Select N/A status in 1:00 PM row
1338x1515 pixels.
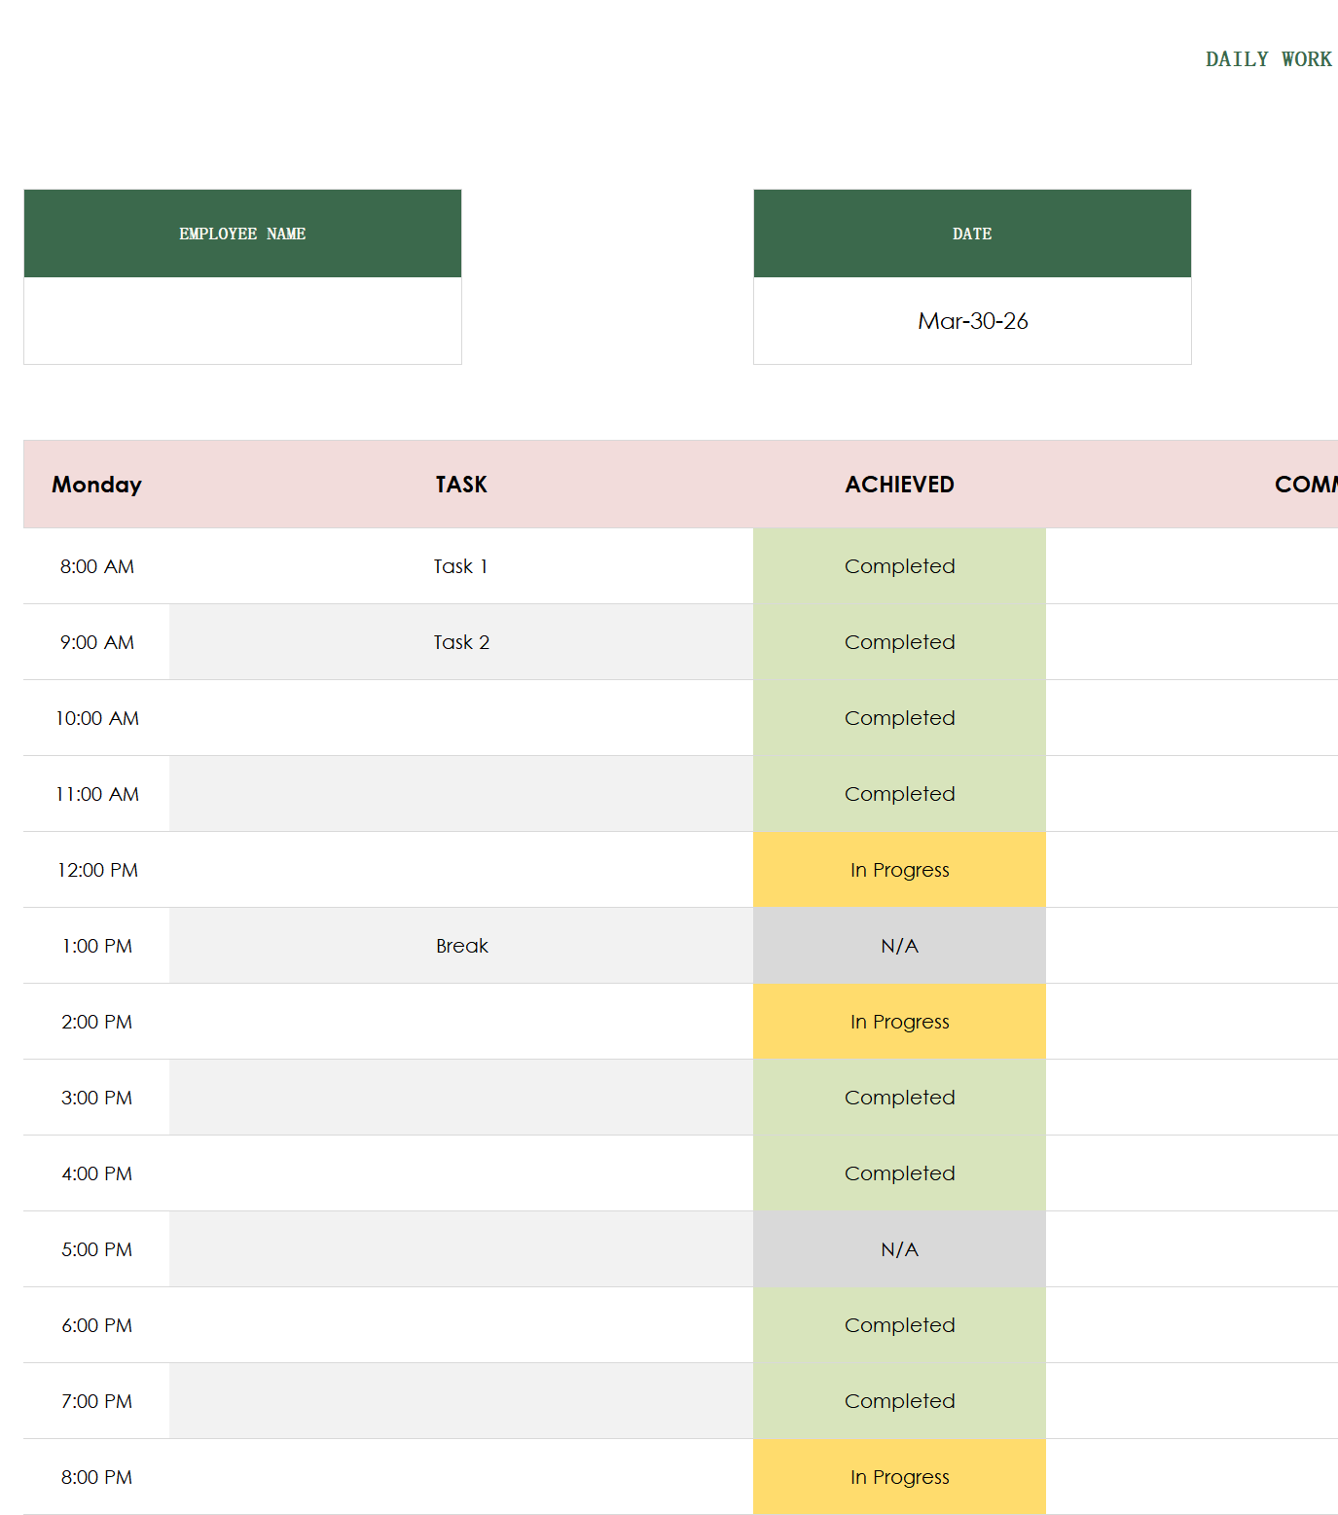pyautogui.click(x=899, y=946)
